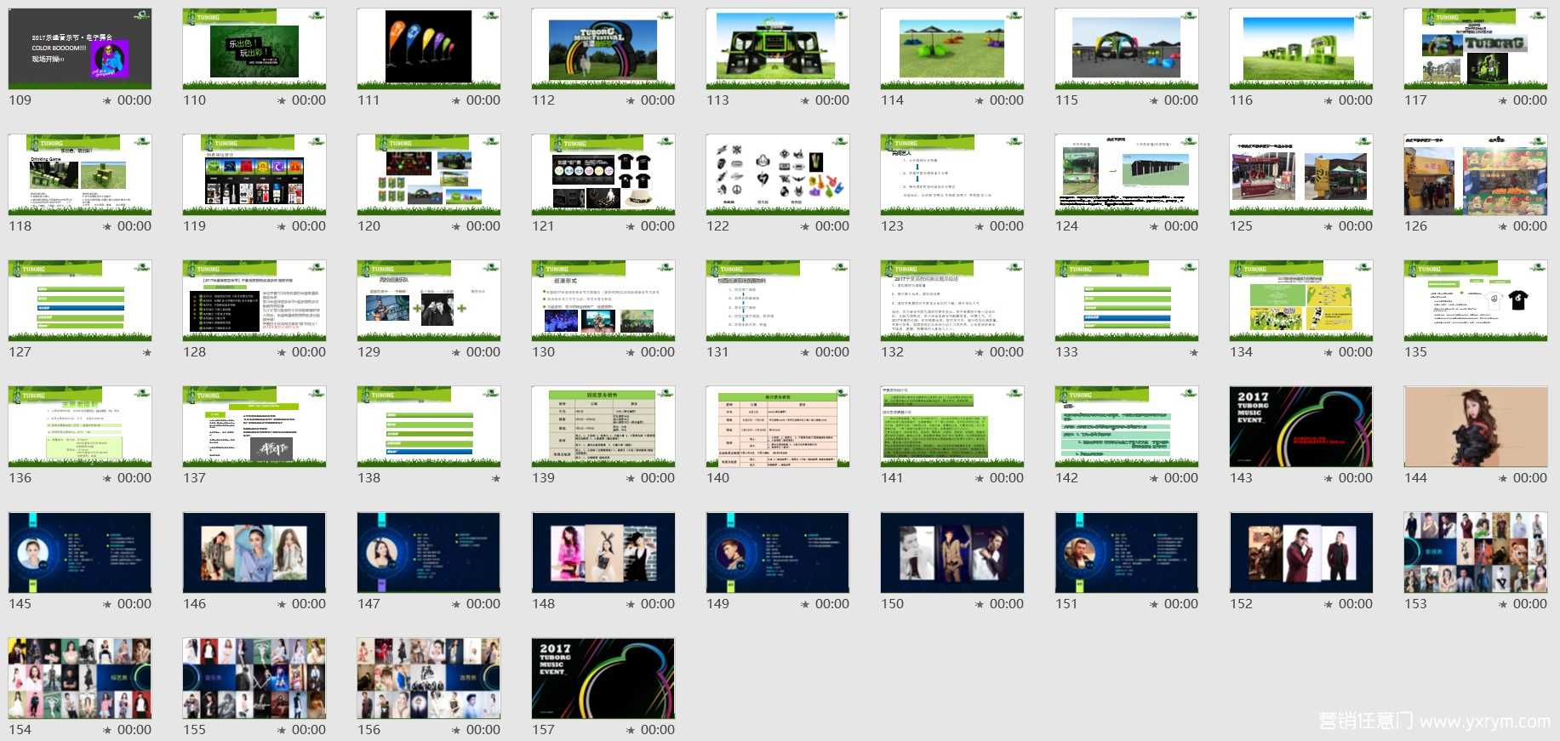Click the slide number label 137

195,478
